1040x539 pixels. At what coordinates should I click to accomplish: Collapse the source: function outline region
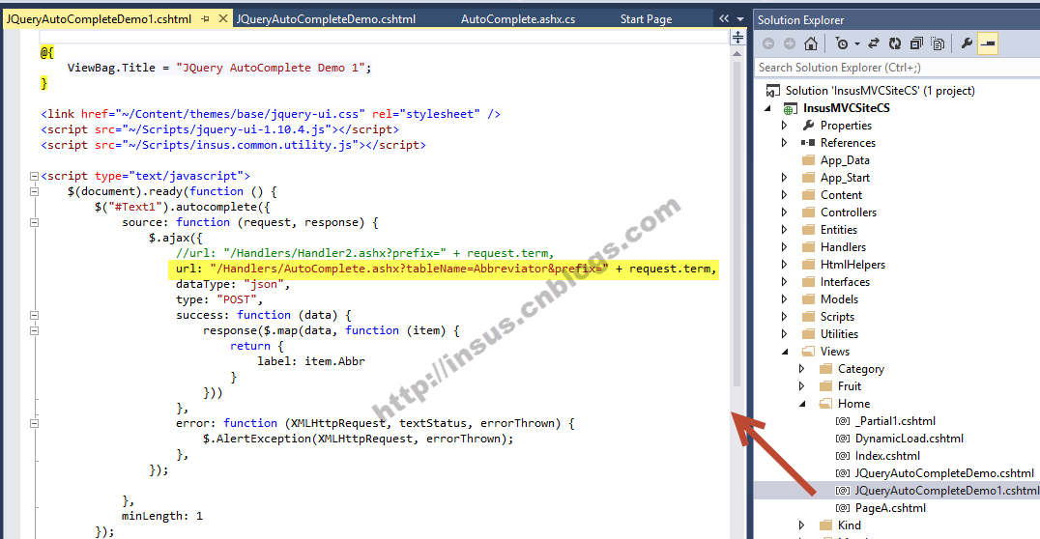(34, 223)
